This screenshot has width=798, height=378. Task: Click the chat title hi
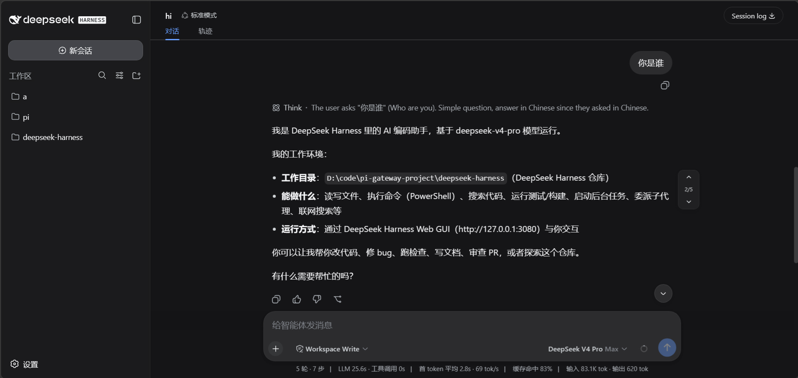coord(168,16)
